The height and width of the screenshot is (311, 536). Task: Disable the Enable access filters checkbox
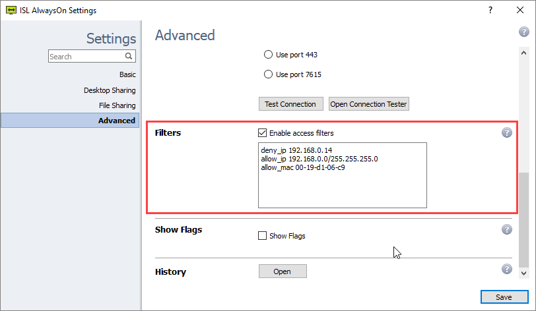pos(263,133)
